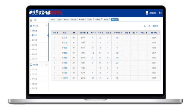Click the user avatar icon in top bar
Viewport: 191px width, 107px height.
pos(147,13)
